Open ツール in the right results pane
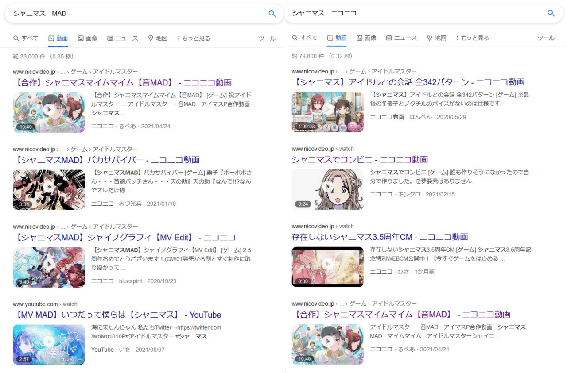 click(546, 38)
